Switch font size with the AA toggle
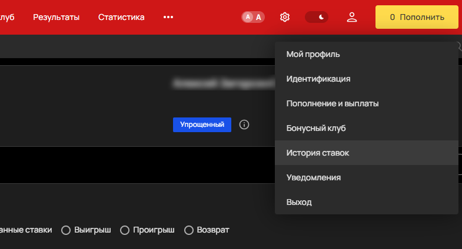This screenshot has width=462, height=249. [x=253, y=17]
